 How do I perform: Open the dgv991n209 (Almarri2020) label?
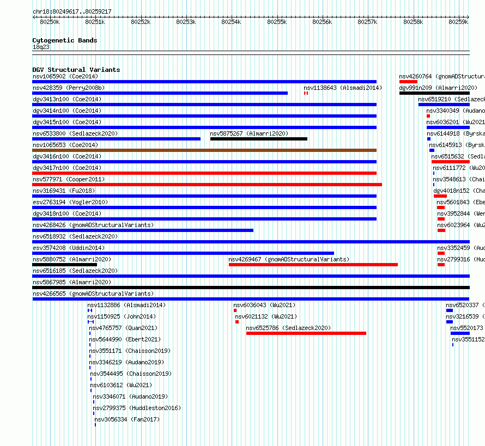pos(438,88)
